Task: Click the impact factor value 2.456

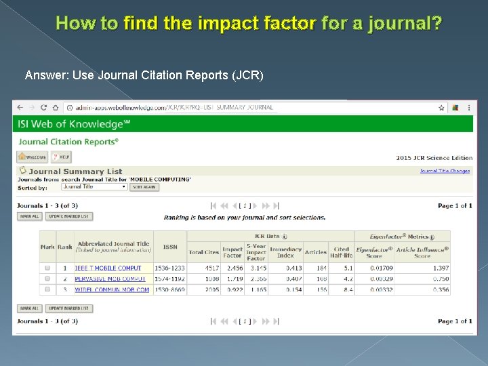Action: click(235, 268)
